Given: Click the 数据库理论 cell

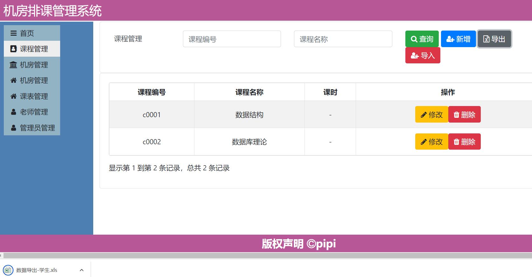Looking at the screenshot, I should click(249, 142).
